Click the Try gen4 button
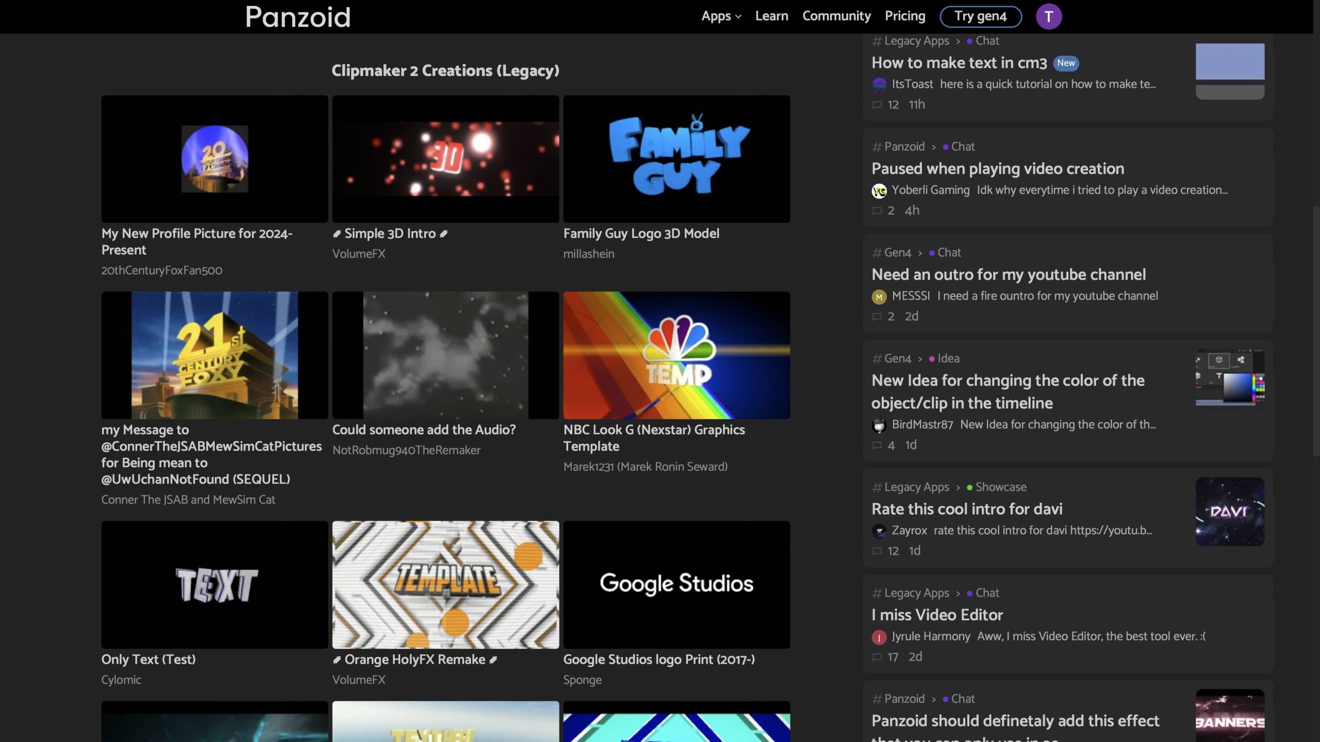 [x=980, y=17]
